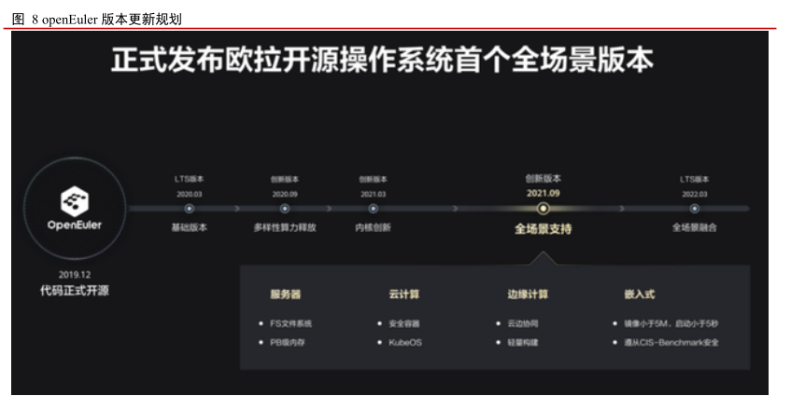Screen dimensions: 791x396
Task: Select the 嵌入式 category heading
Action: click(639, 294)
